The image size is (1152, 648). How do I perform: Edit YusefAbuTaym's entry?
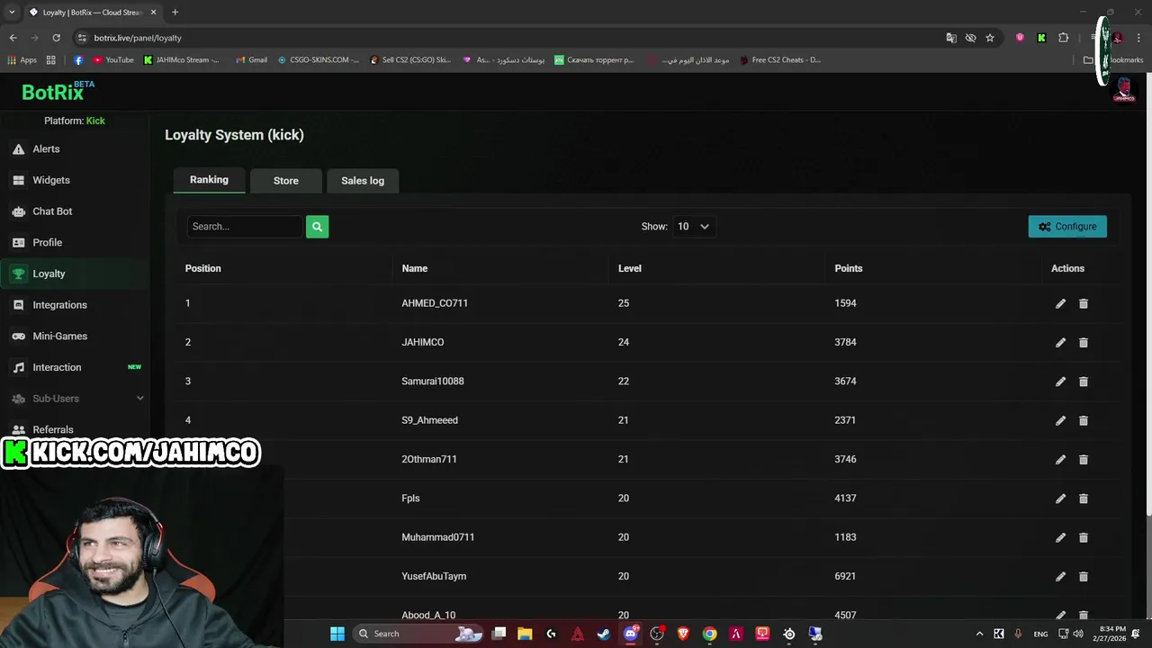[x=1060, y=577]
